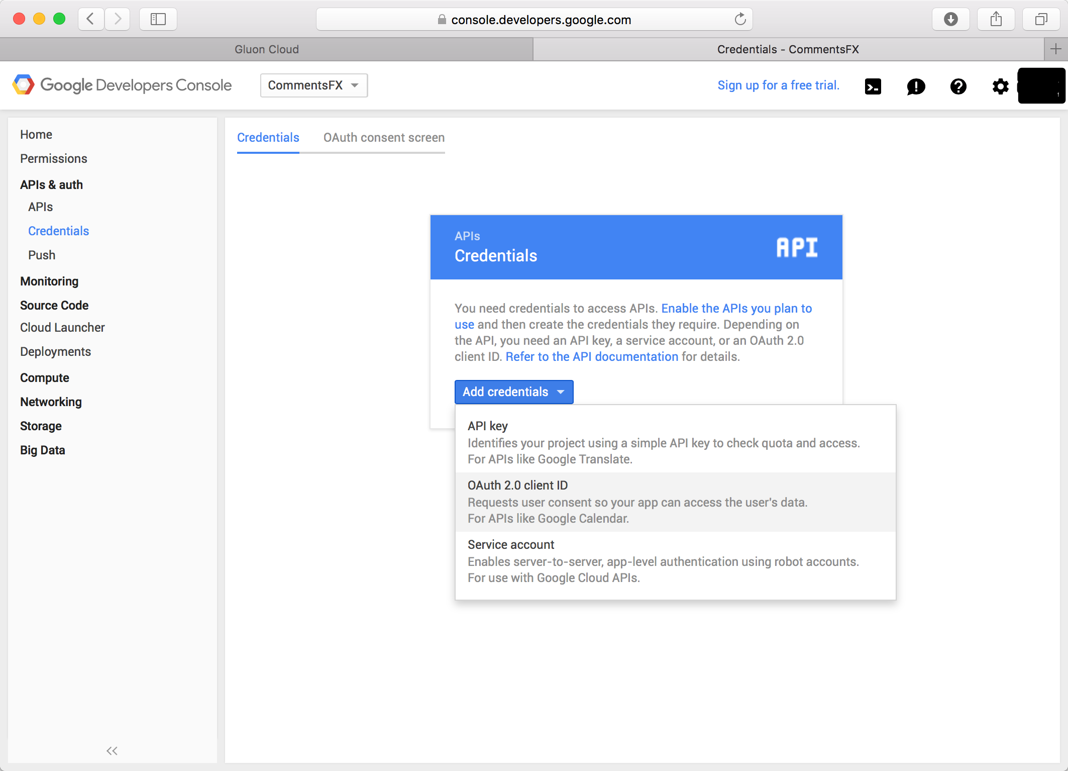Show all tabs overview button
Image resolution: width=1068 pixels, height=771 pixels.
click(x=1041, y=19)
